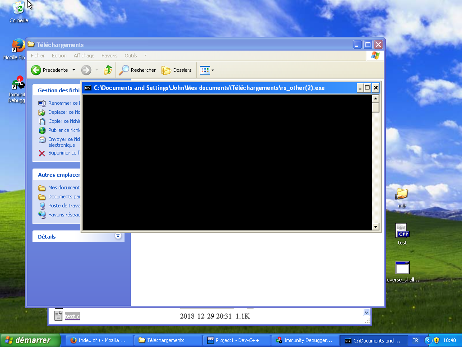
Task: Open Mozilla Firefox desktop shortcut
Action: [x=18, y=46]
